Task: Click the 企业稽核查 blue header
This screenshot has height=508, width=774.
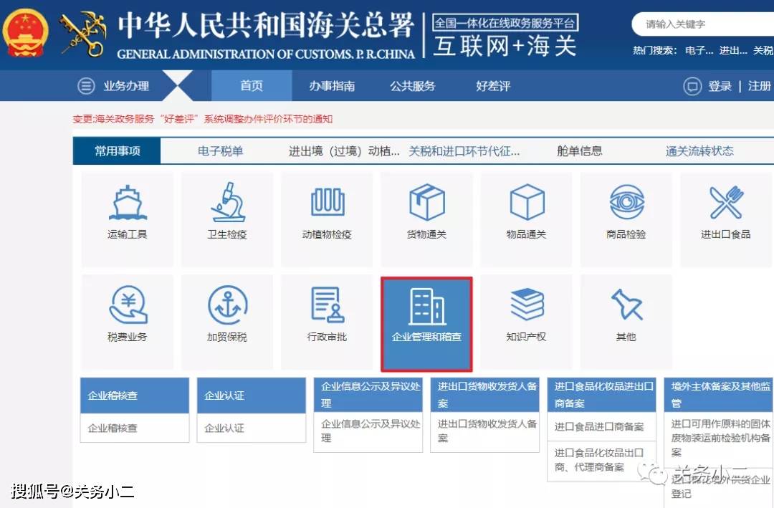Action: (135, 396)
